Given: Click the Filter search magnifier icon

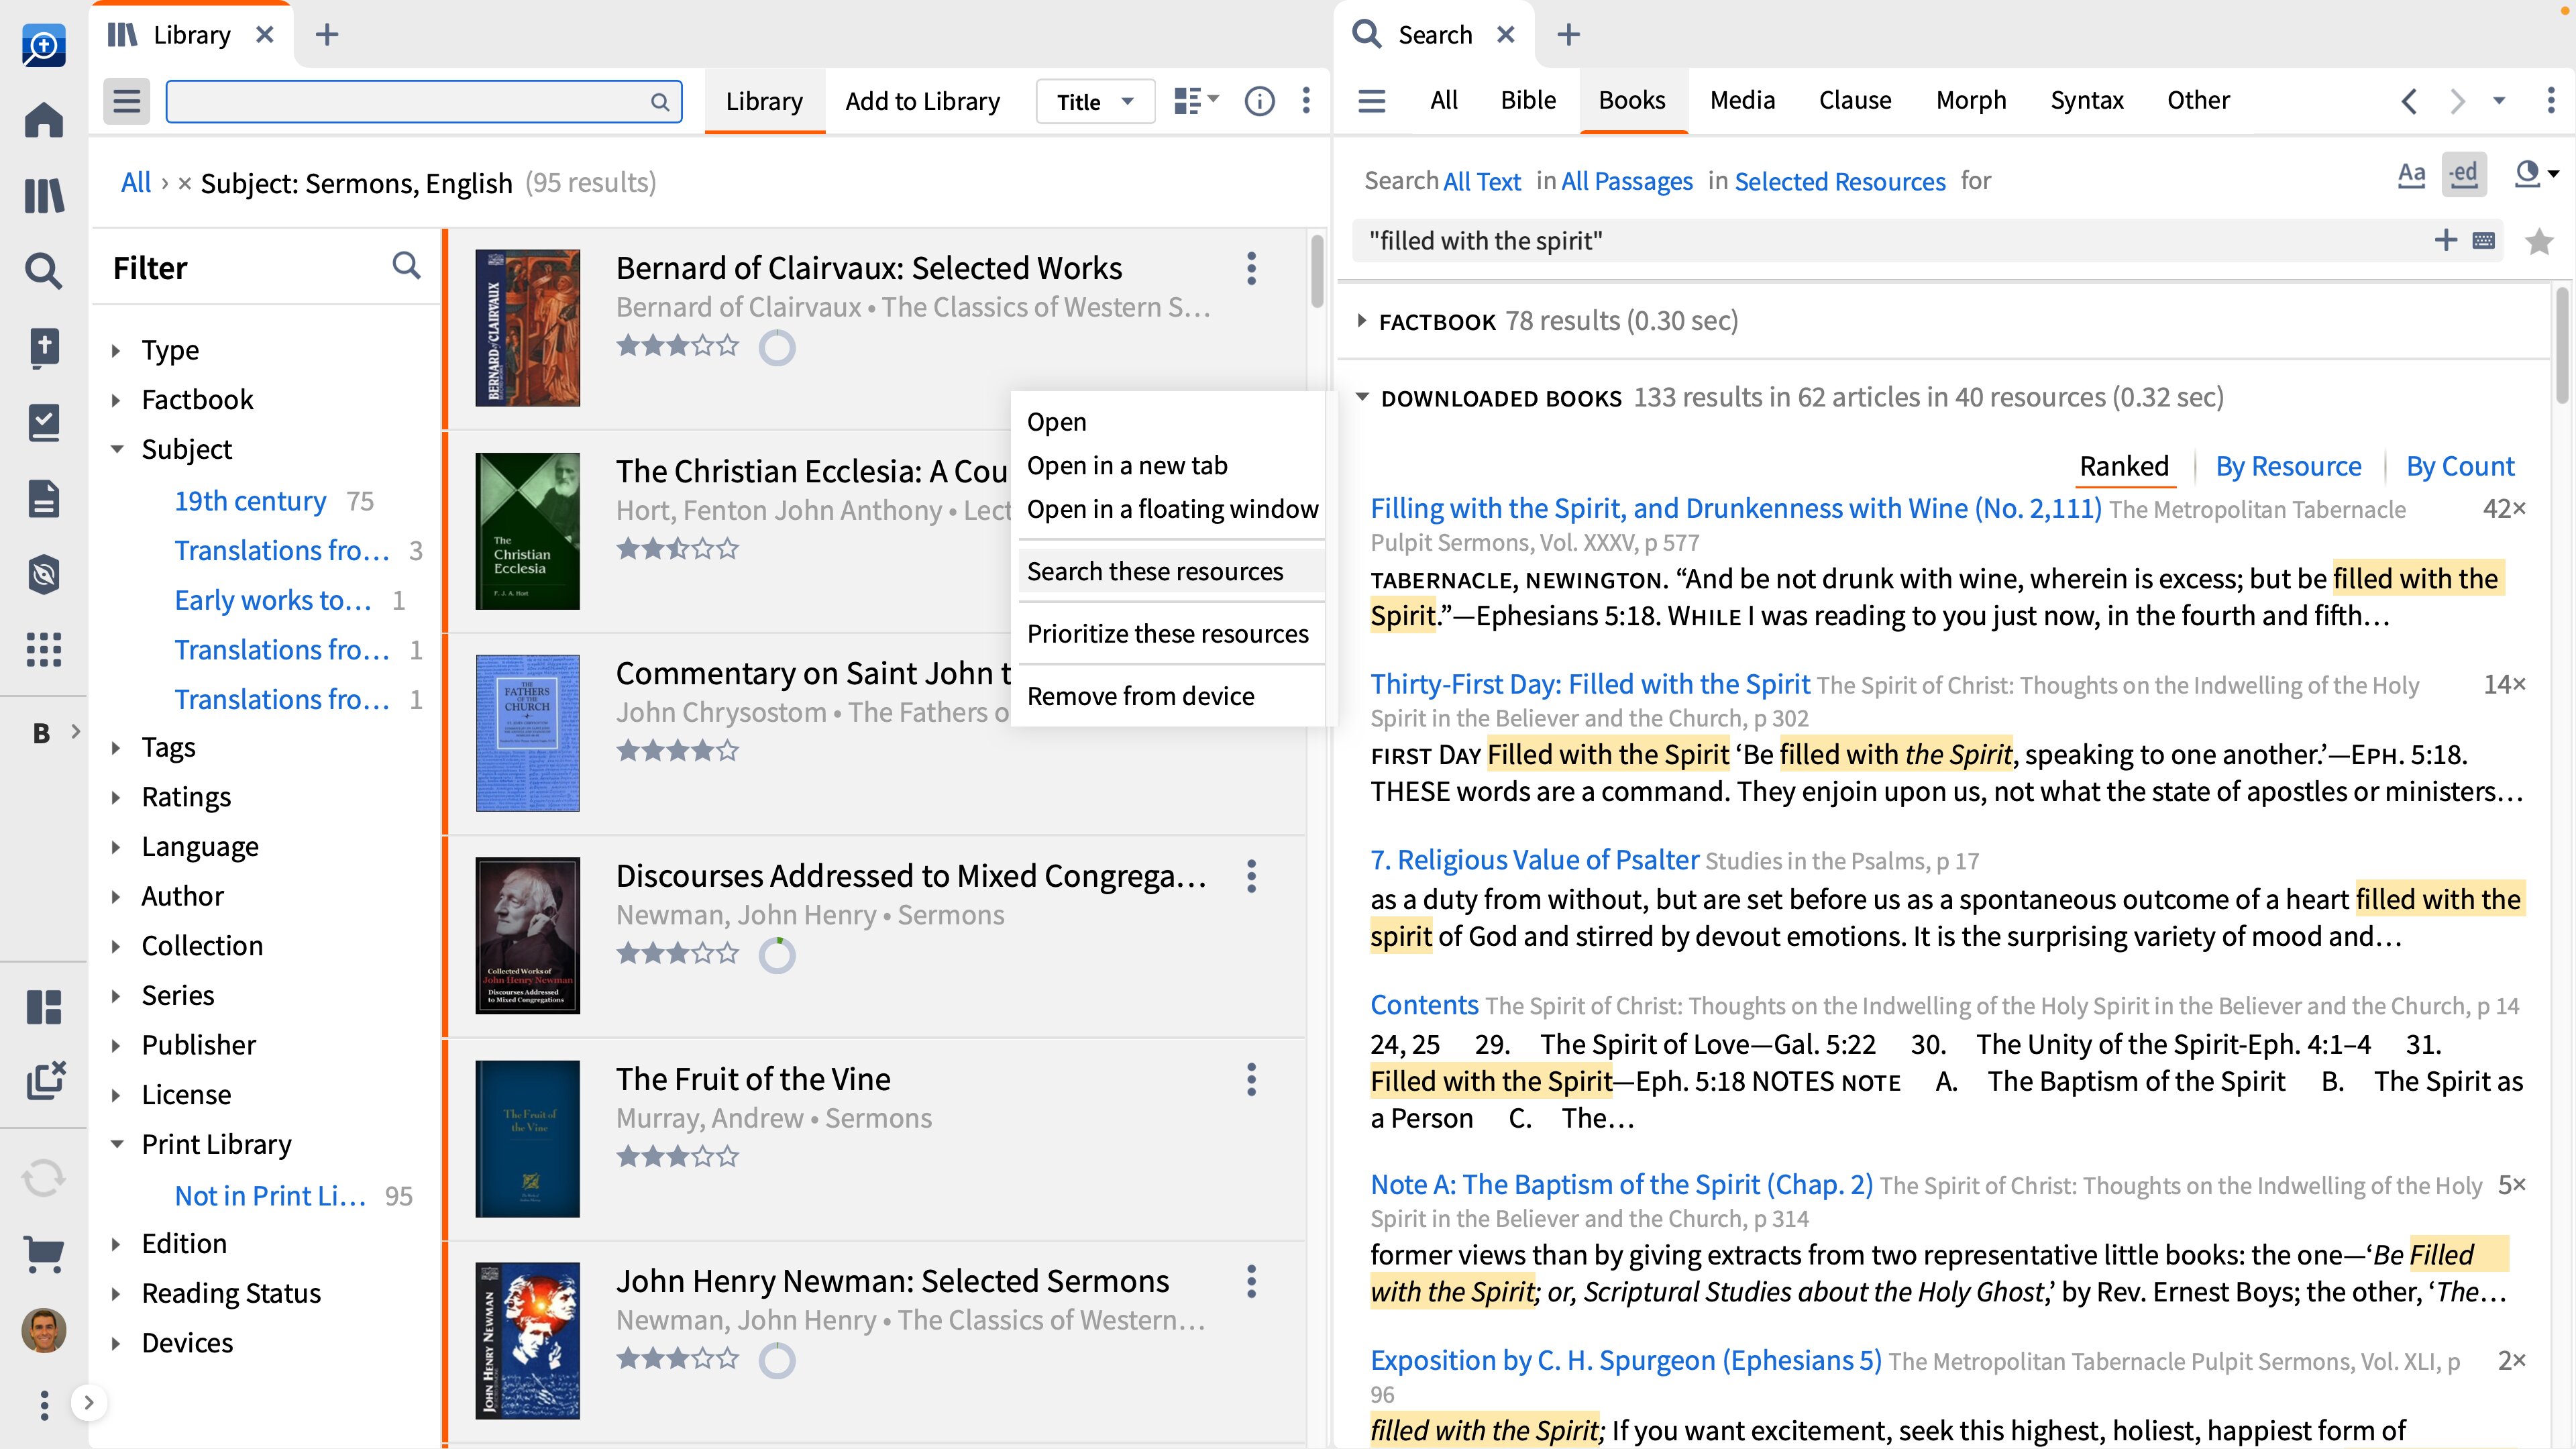Looking at the screenshot, I should (406, 266).
